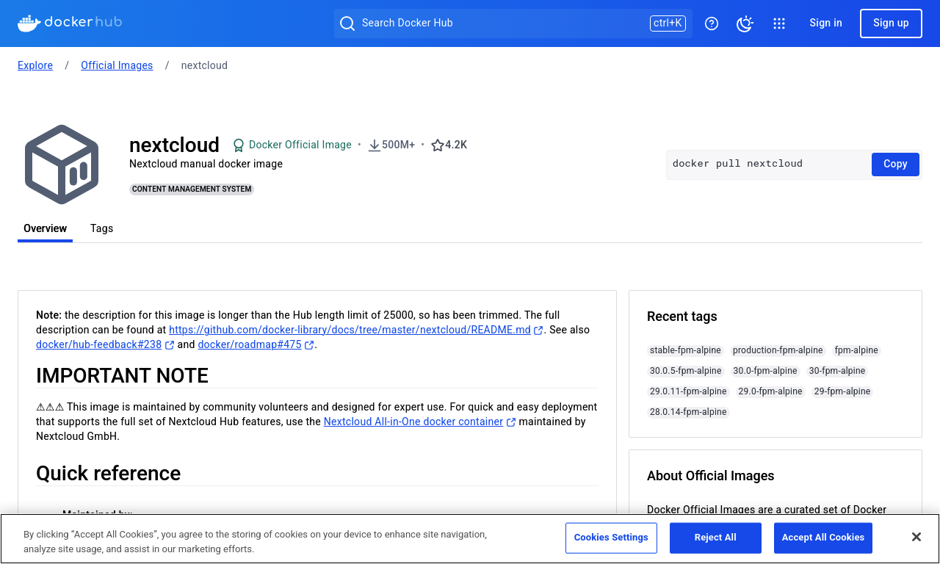Select the 30.0.5-fpm-alpine tag
The image size is (940, 564).
pyautogui.click(x=686, y=371)
